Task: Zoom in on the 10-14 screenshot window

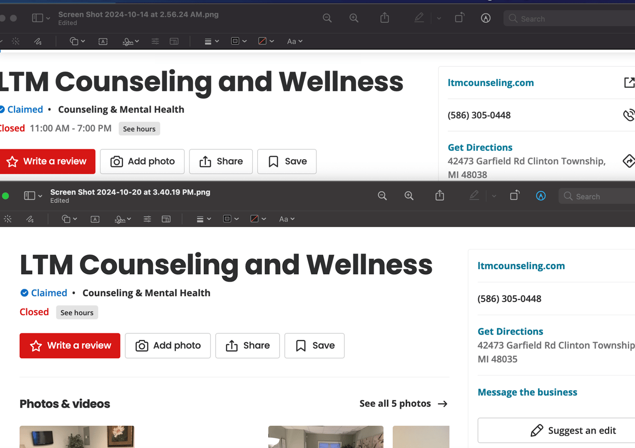Action: [354, 18]
